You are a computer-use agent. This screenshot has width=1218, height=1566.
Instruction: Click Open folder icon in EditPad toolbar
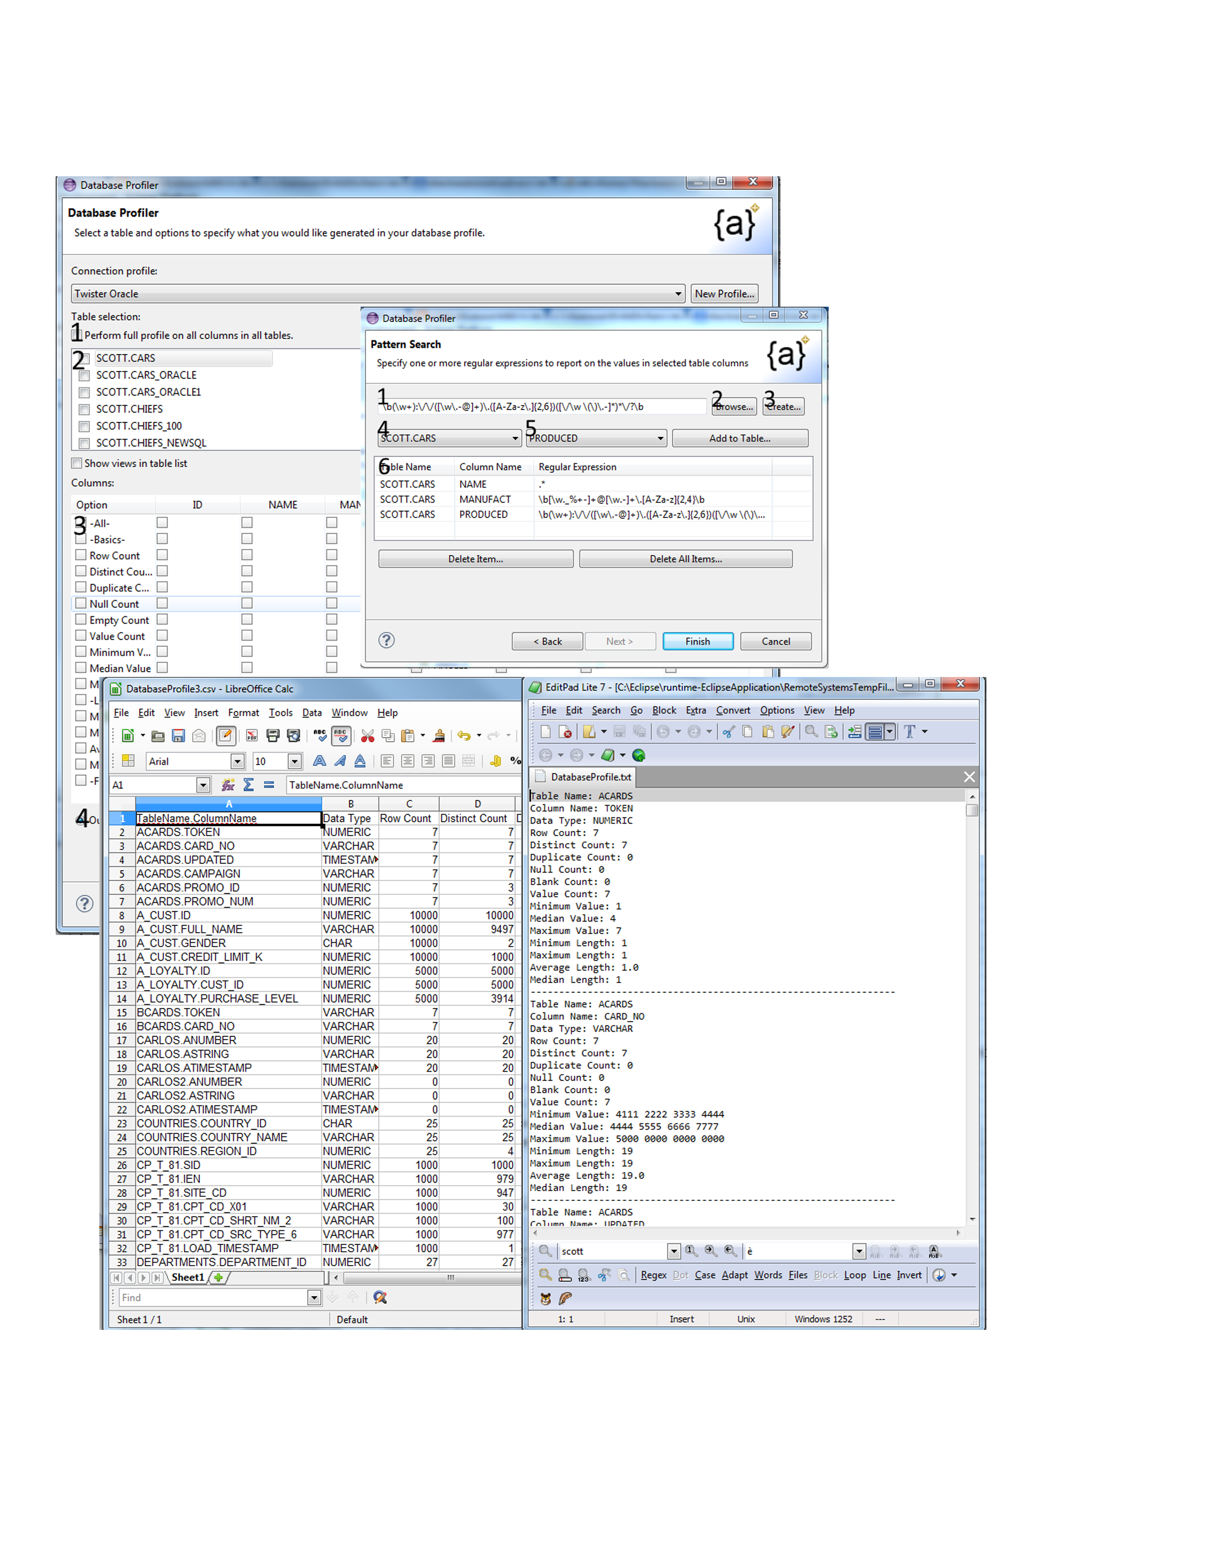tap(589, 731)
